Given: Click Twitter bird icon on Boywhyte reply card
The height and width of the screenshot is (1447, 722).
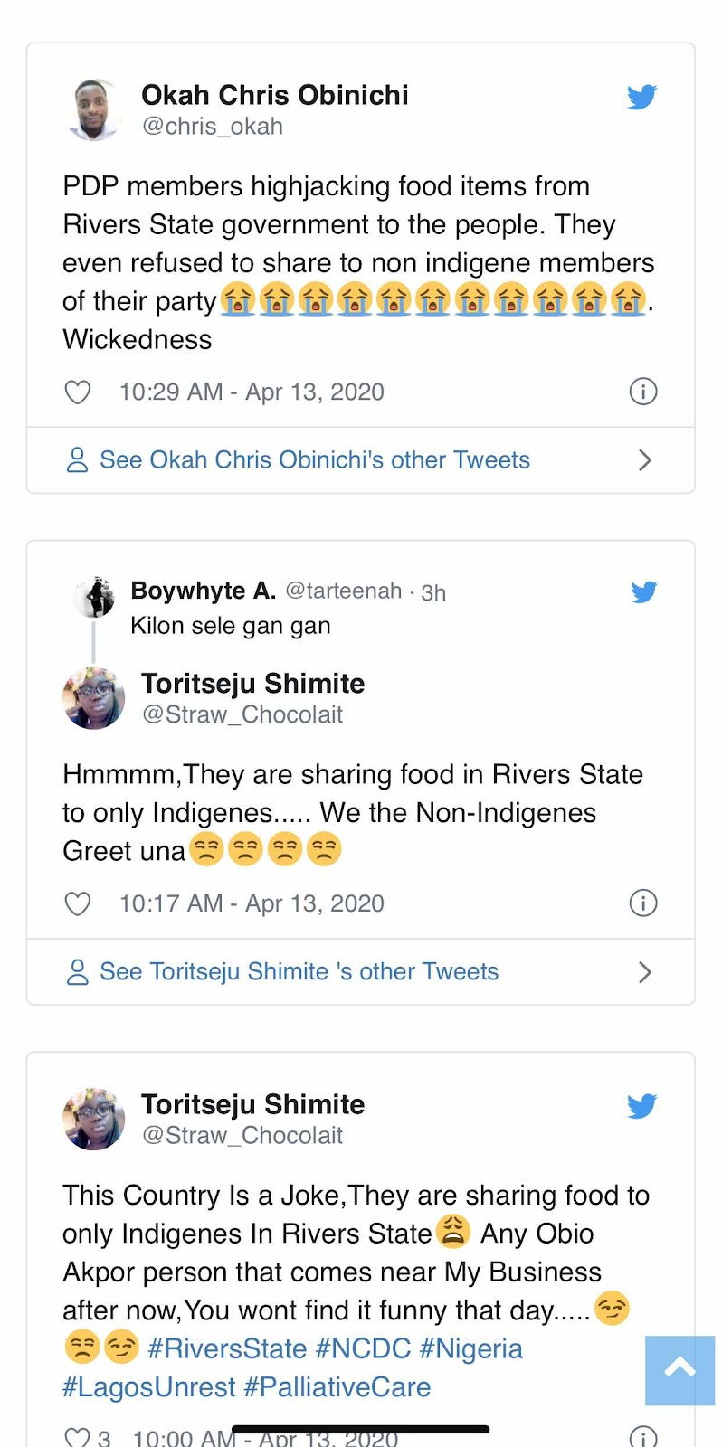Looking at the screenshot, I should point(643,592).
